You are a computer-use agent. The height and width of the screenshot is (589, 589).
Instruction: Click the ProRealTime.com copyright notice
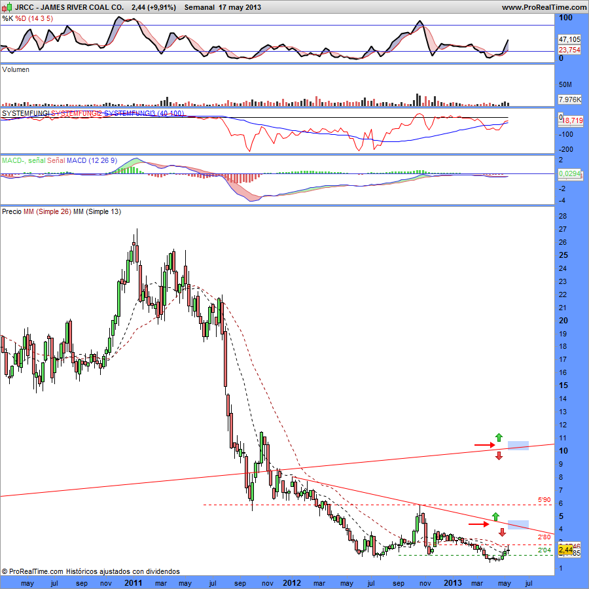(x=32, y=571)
